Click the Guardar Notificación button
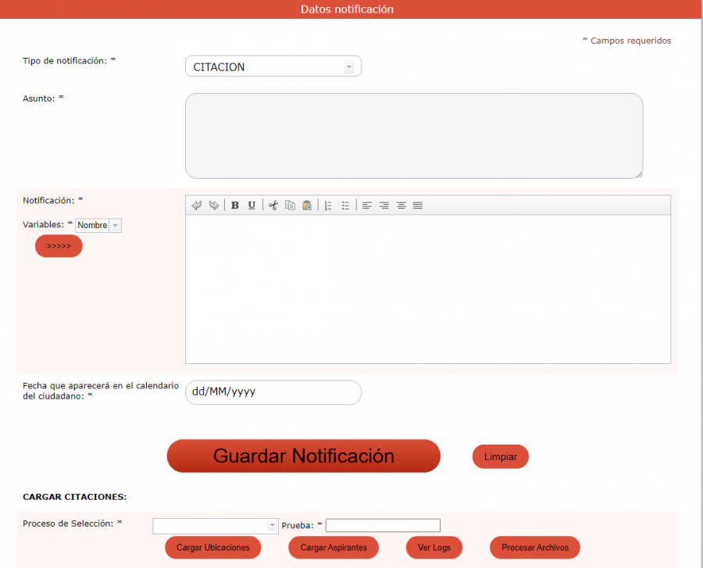The image size is (703, 568). click(x=303, y=456)
